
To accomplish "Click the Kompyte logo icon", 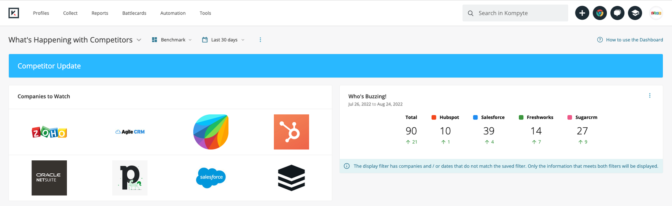I will click(x=14, y=13).
